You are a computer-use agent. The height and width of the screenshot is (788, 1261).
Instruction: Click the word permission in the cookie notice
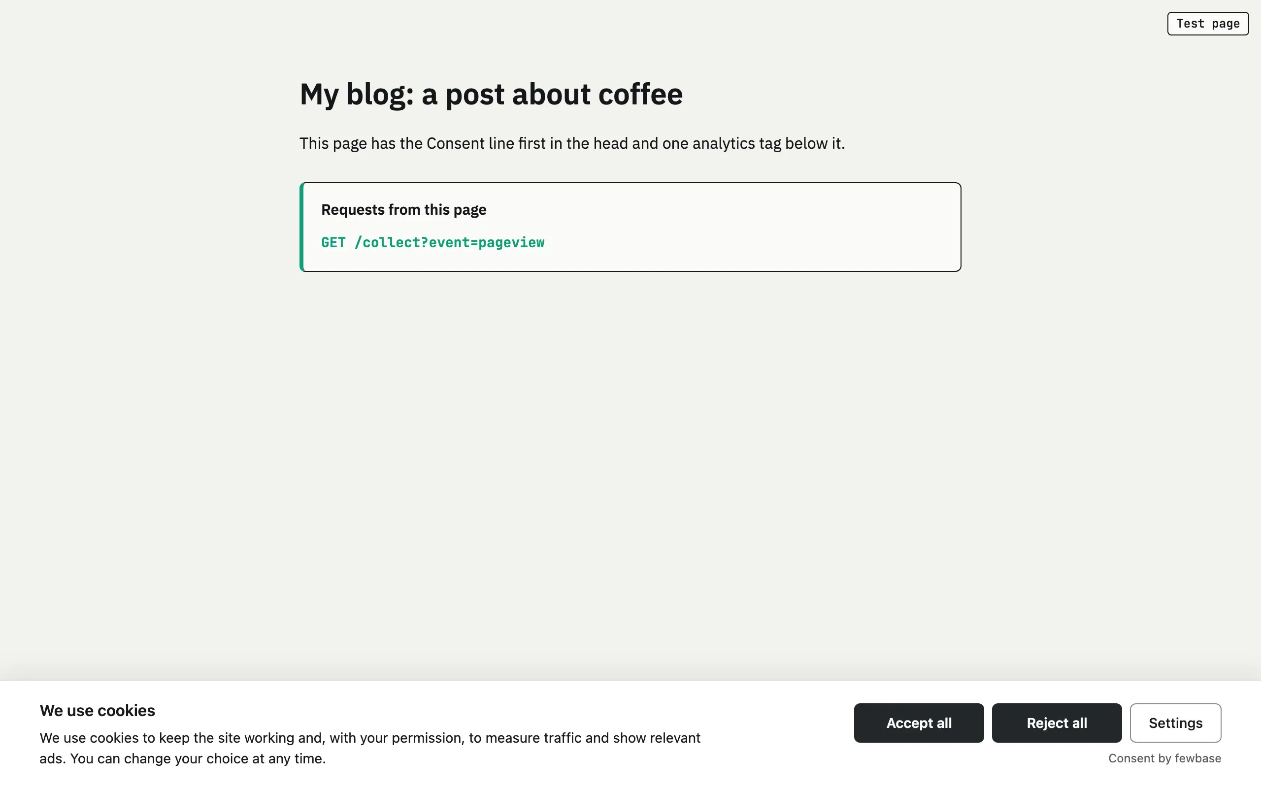(428, 738)
